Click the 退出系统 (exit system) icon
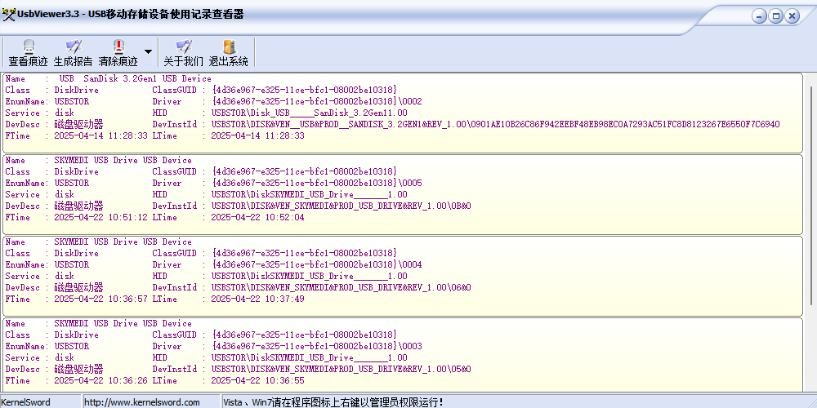 (229, 52)
